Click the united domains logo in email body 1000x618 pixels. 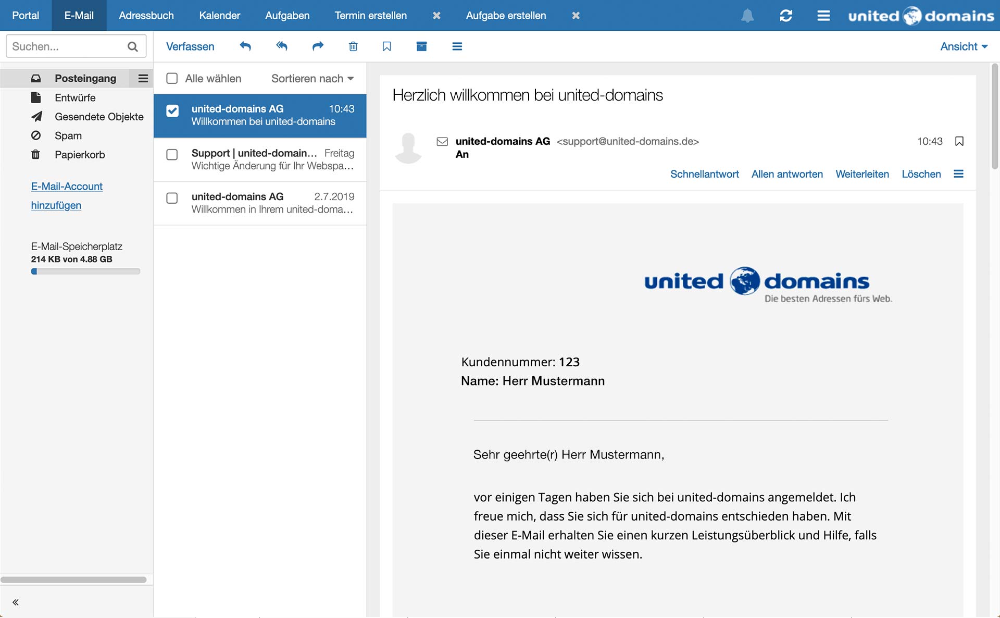point(768,285)
